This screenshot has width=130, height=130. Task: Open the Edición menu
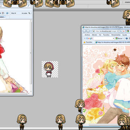(95, 35)
